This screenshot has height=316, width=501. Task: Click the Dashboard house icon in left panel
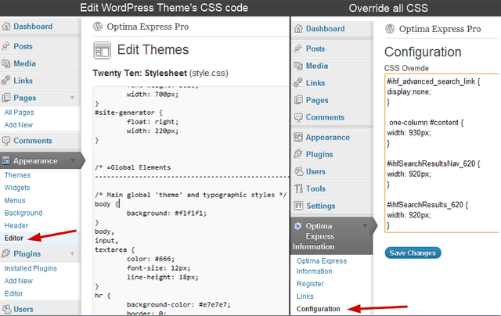(x=6, y=27)
